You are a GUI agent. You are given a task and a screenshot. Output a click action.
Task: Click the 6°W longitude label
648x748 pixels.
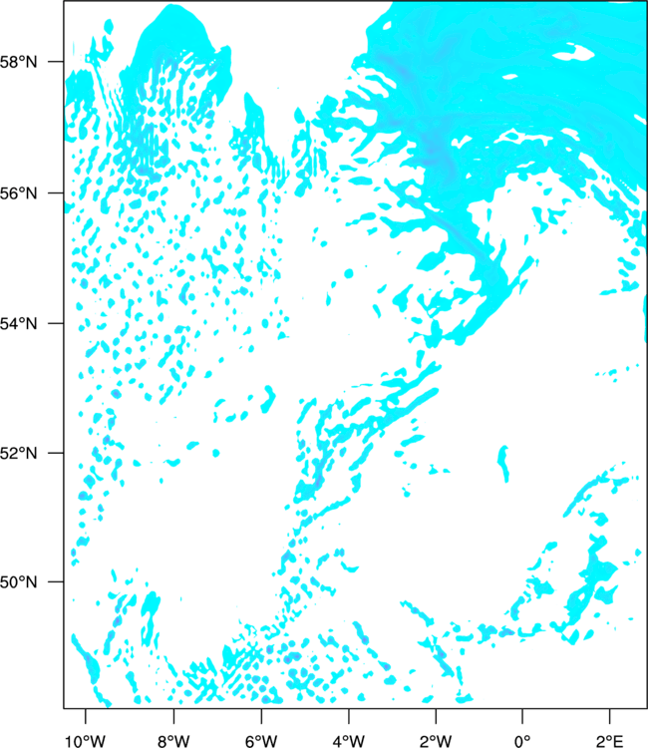click(x=261, y=741)
